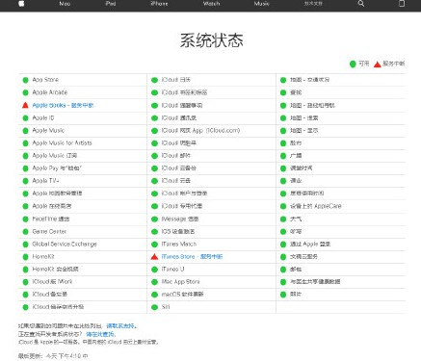
Task: Click the green status dot beside Apple ID
Action: [x=25, y=118]
